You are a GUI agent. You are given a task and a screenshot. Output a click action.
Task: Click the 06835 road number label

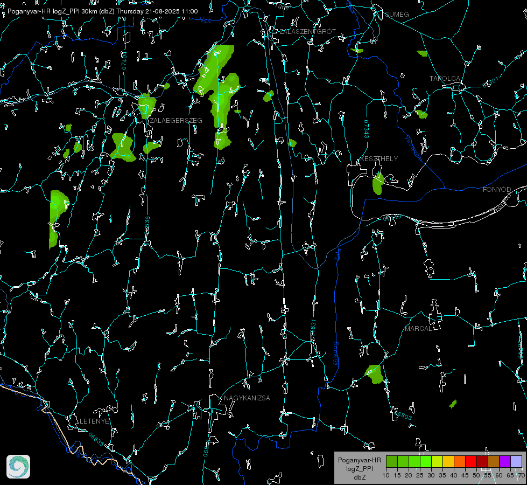(x=96, y=439)
